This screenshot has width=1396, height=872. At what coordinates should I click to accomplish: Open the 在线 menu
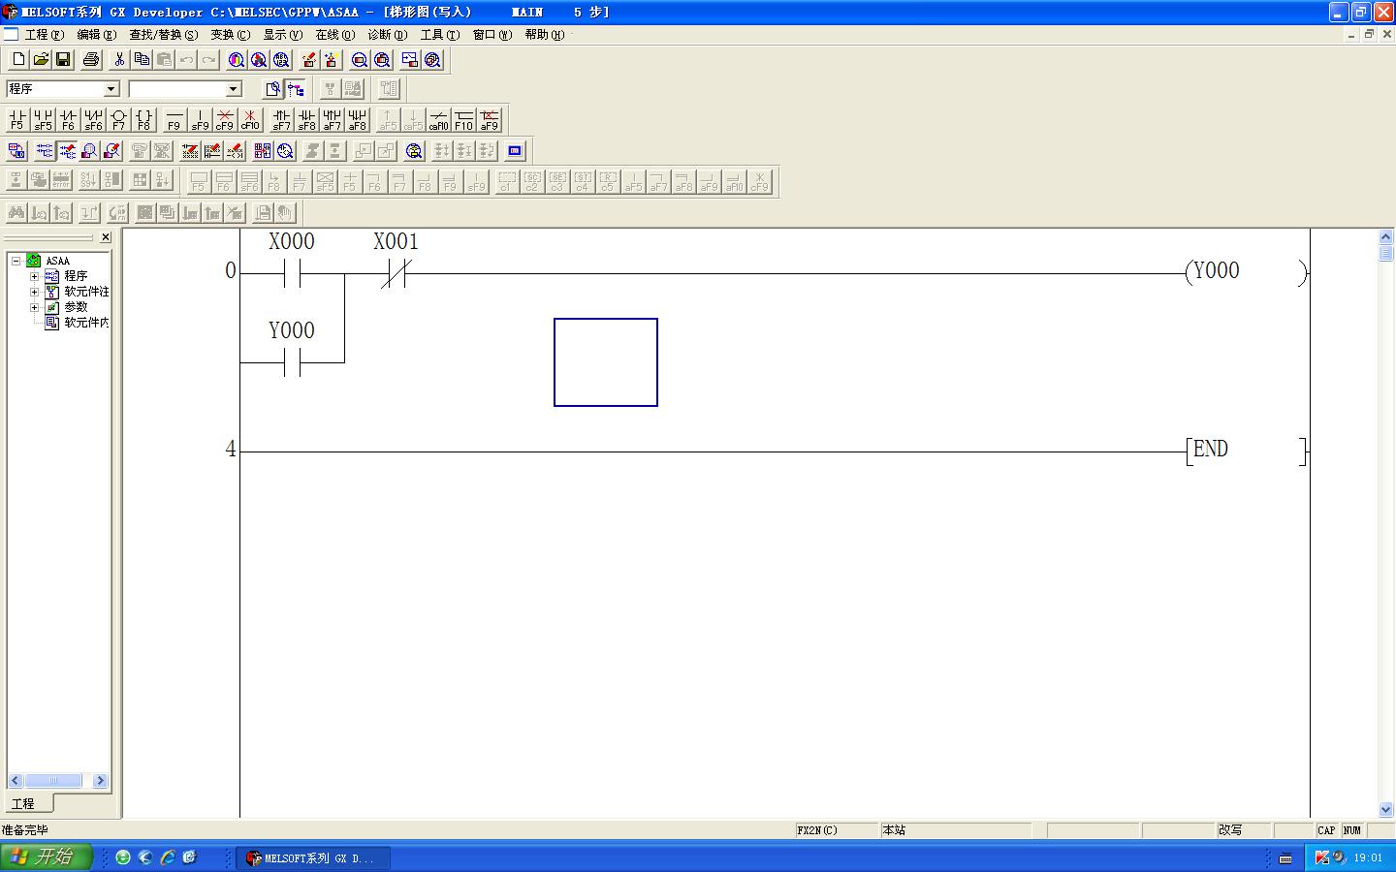click(x=334, y=35)
